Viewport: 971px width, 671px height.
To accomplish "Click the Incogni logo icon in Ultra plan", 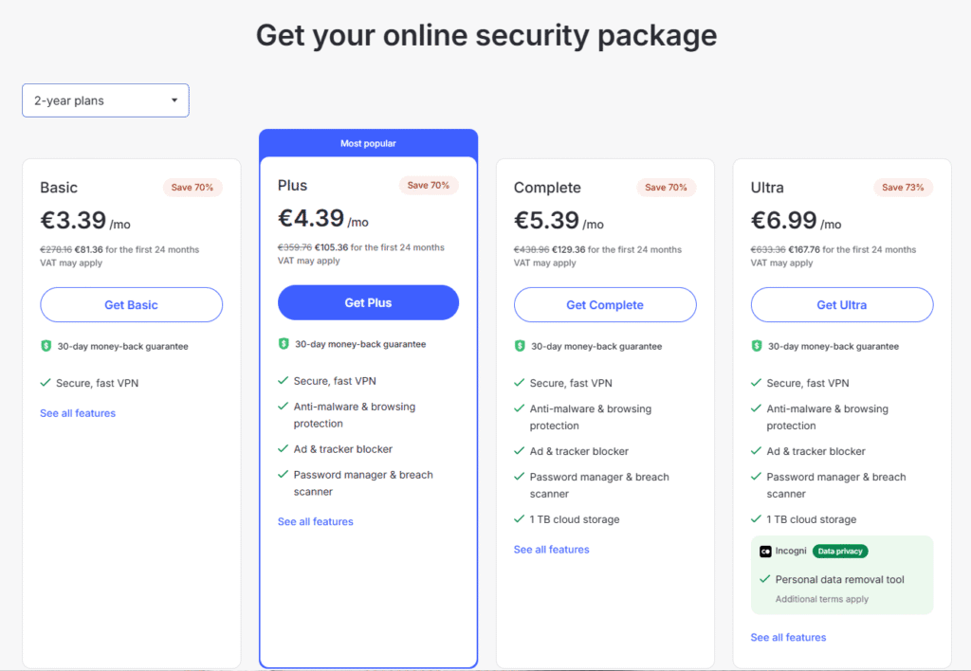I will [x=765, y=552].
